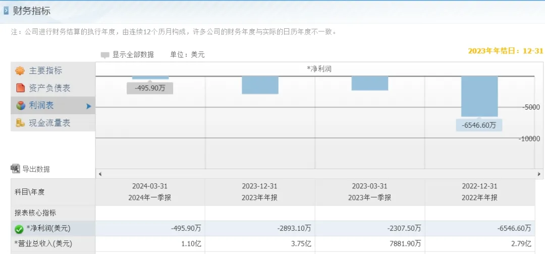Click the -495.90万 chart data label
This screenshot has height=254, width=545.
click(x=150, y=88)
